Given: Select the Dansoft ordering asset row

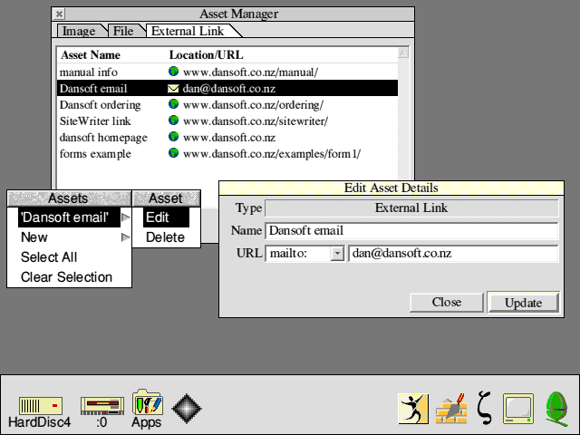Looking at the screenshot, I should (x=227, y=104).
